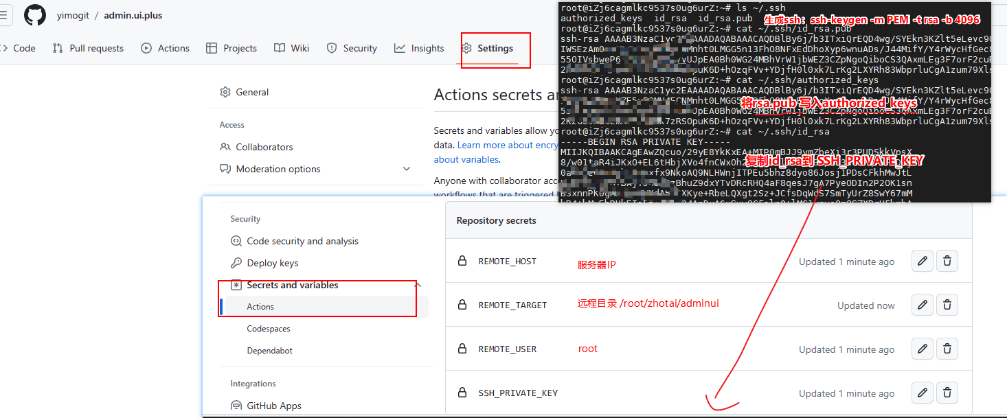Delete the REMOTE_TARGET secret
Viewport: 1007px width, 418px height.
click(x=947, y=305)
